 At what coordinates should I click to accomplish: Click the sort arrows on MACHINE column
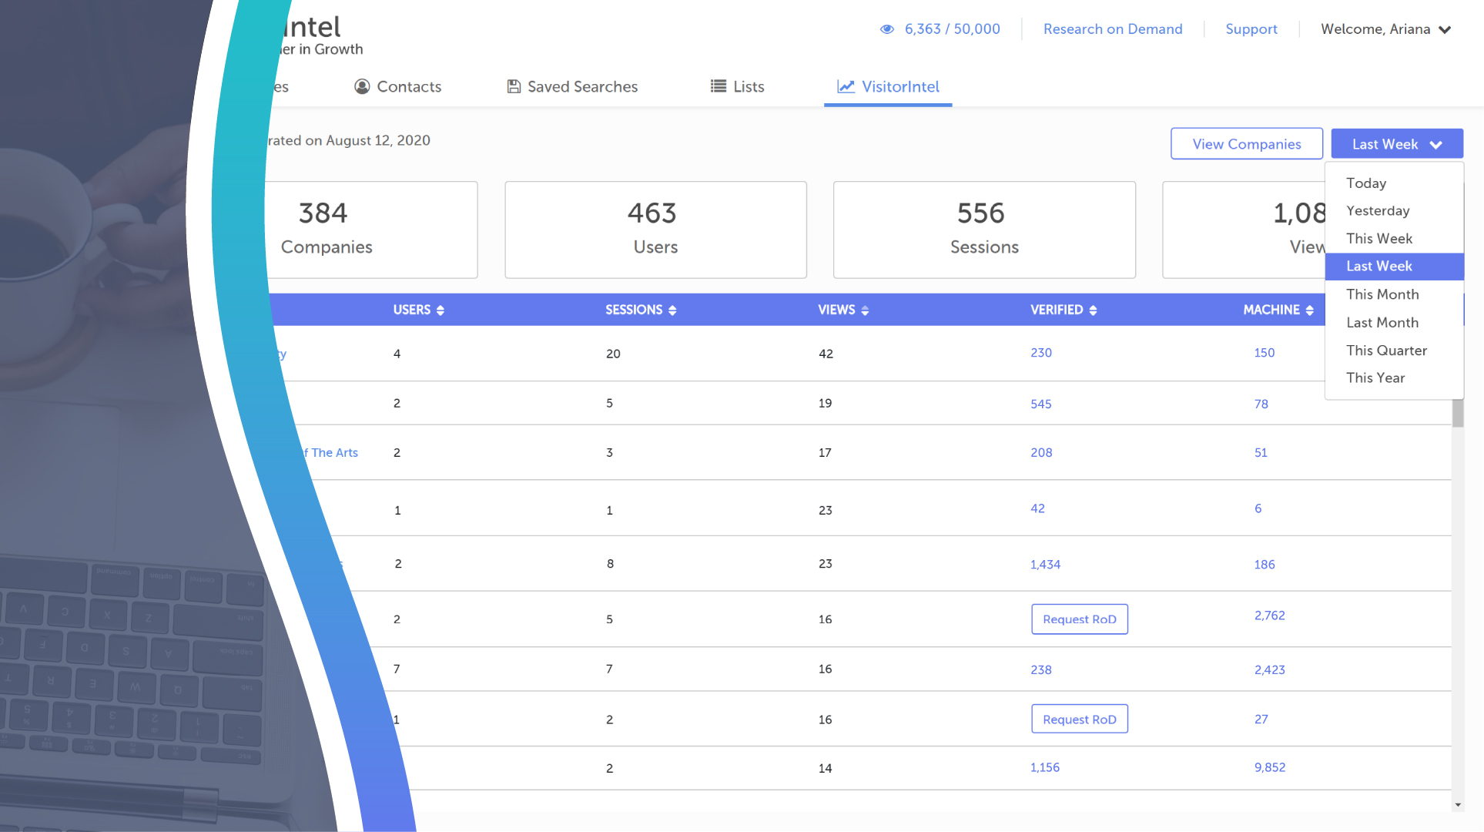pos(1309,310)
